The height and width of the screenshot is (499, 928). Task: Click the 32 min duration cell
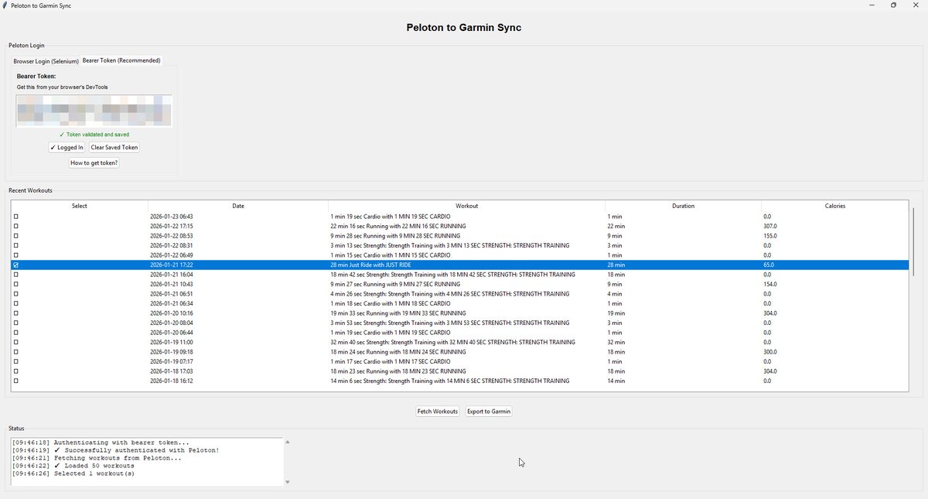(616, 342)
